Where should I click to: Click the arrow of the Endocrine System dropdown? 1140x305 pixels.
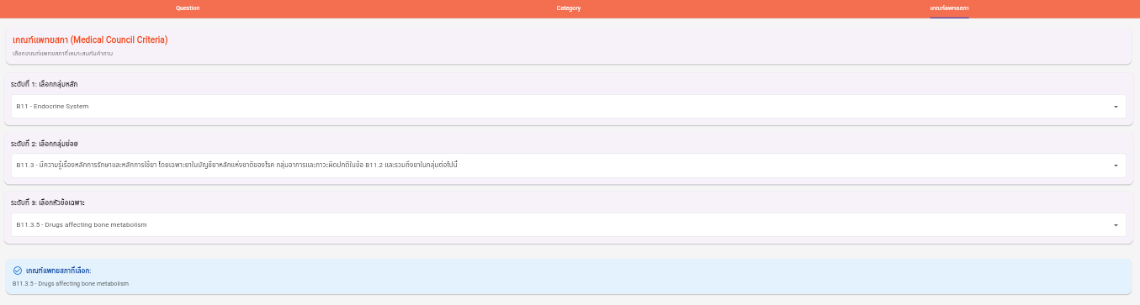pos(1116,107)
